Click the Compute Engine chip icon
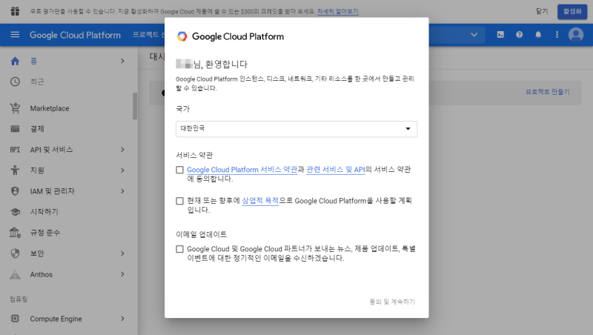This screenshot has height=335, width=593. 15,319
